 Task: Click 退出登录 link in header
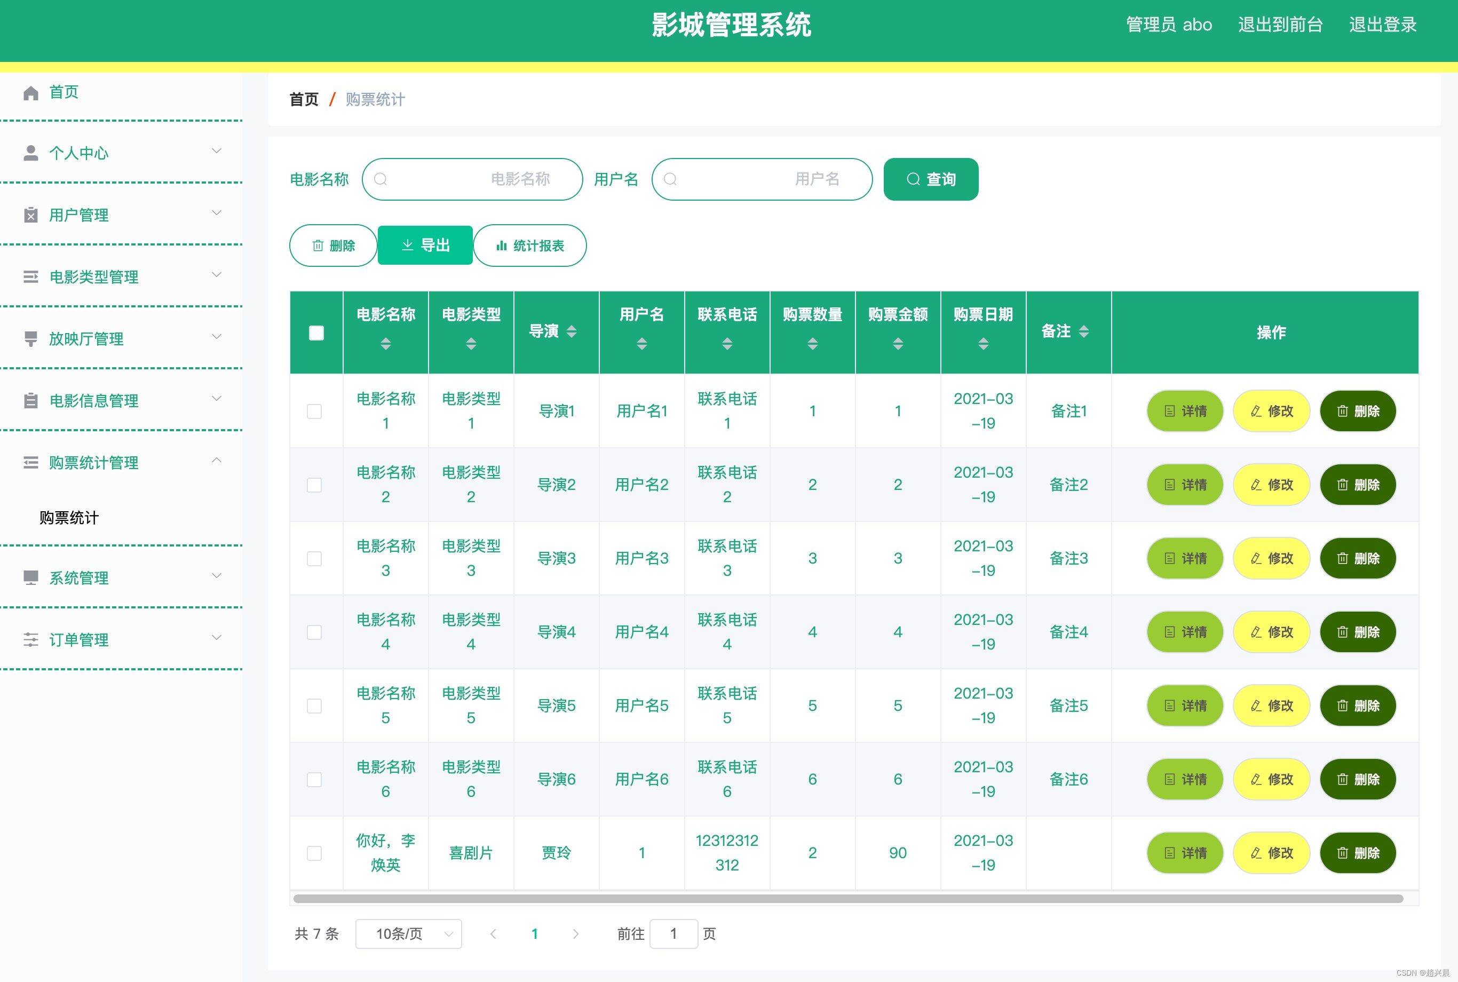coord(1383,25)
